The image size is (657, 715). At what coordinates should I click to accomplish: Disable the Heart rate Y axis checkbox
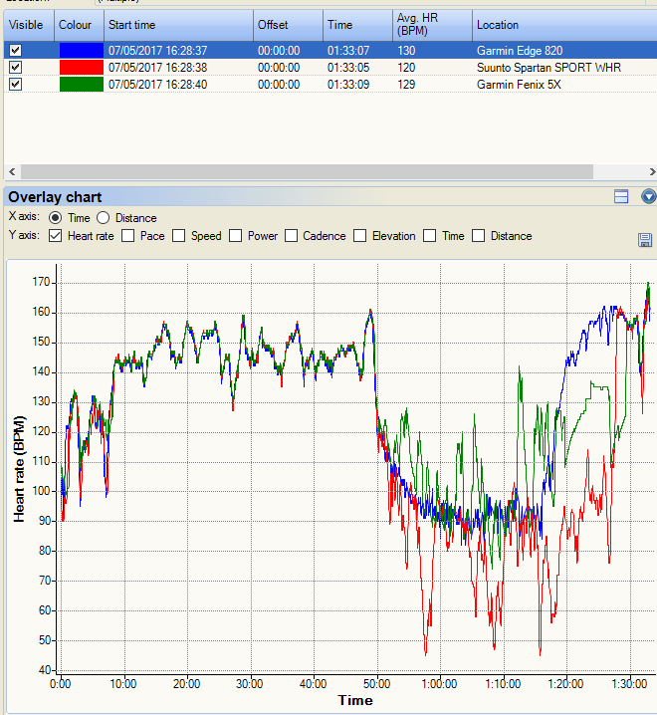click(55, 236)
